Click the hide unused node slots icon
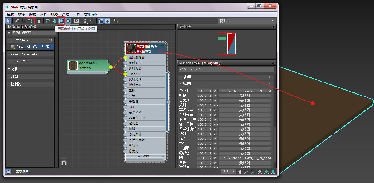 (61, 21)
